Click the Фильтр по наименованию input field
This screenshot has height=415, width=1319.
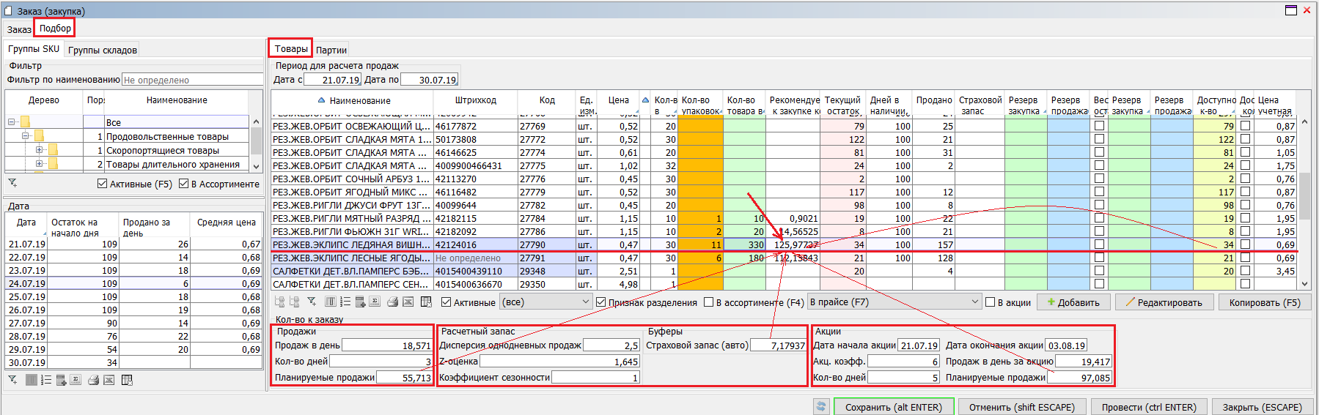click(192, 80)
